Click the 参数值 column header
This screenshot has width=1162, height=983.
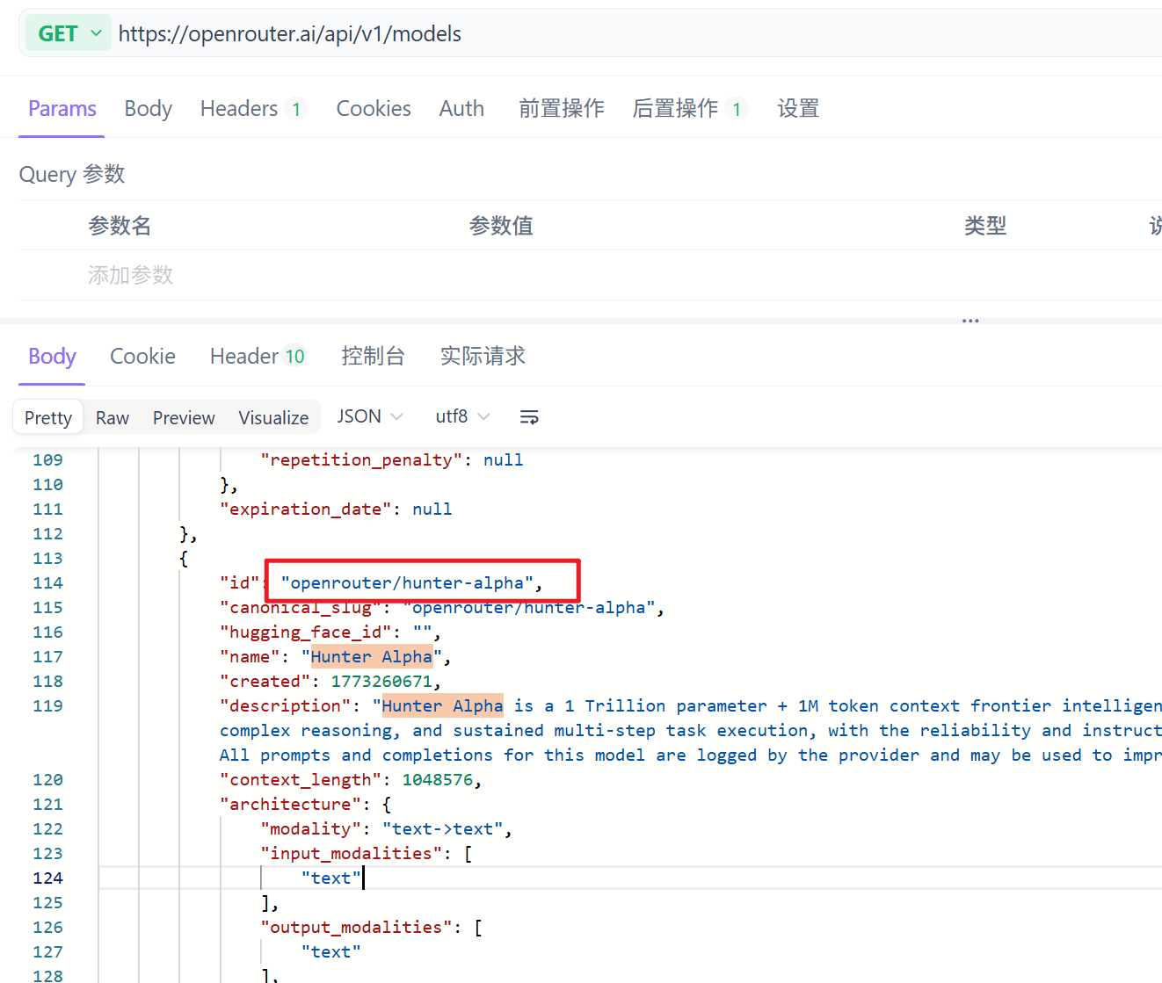pos(501,226)
